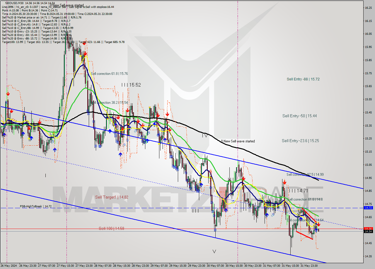Click the '30 May 15:30' time axis label
The height and width of the screenshot is (269, 375).
234,266
